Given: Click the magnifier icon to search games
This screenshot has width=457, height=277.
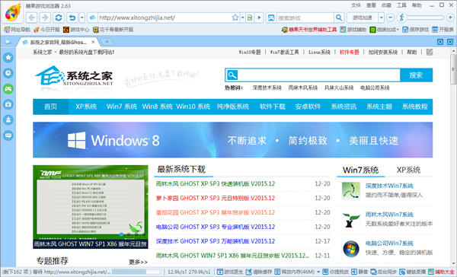Looking at the screenshot, I should point(338,18).
